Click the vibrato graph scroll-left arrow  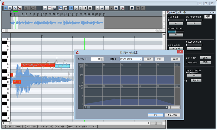(85, 107)
